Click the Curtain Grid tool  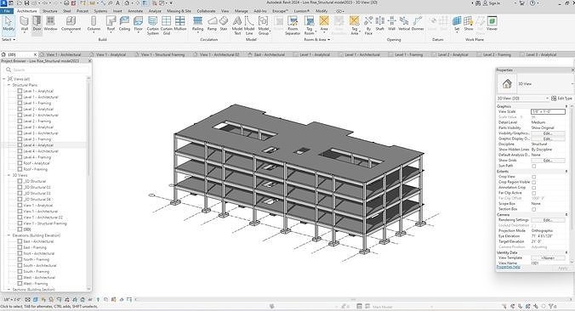pos(166,25)
